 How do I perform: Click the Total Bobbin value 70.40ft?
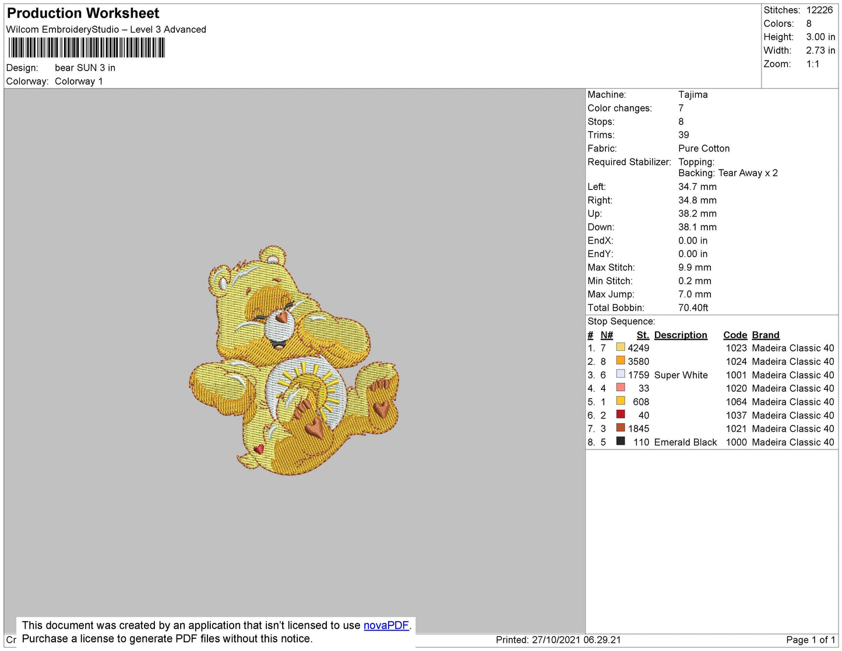tap(693, 308)
